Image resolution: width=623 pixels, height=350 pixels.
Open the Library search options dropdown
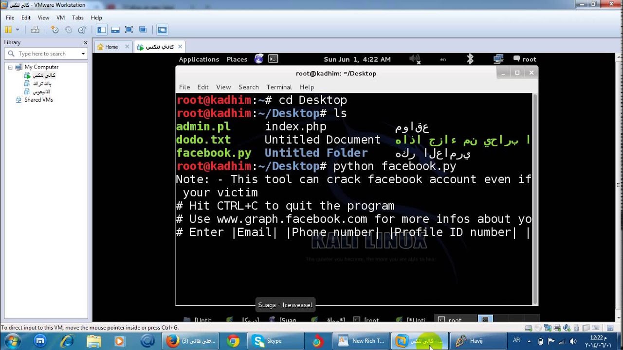(83, 53)
